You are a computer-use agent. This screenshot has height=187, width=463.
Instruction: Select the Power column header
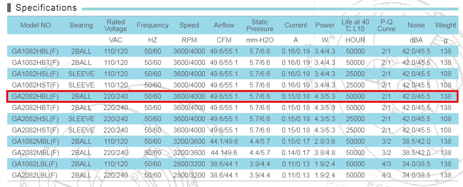(x=325, y=25)
